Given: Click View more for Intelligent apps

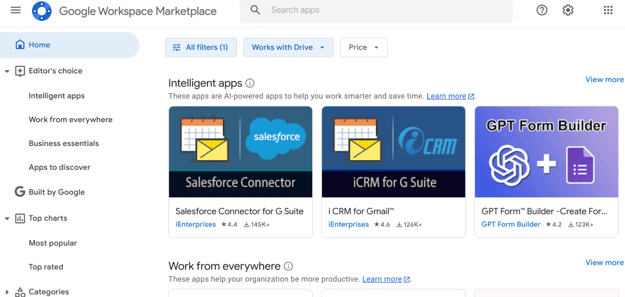Looking at the screenshot, I should coord(605,80).
